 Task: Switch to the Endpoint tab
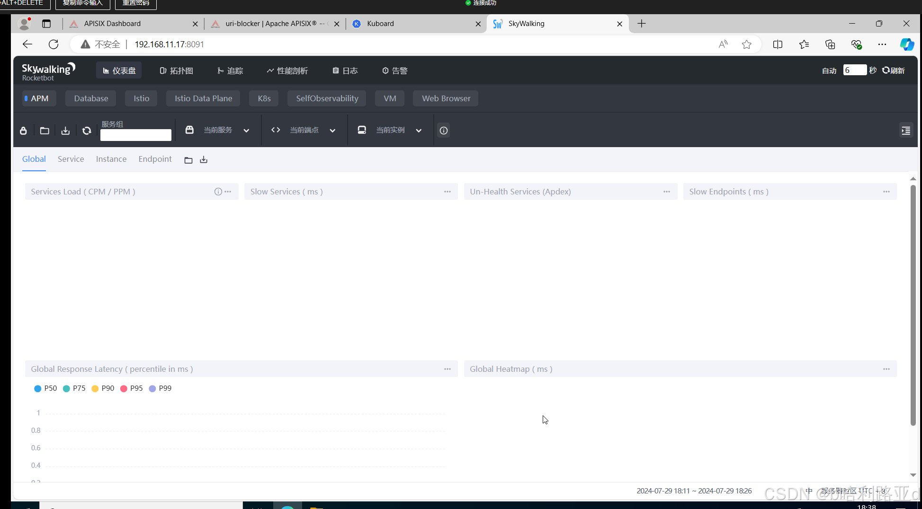pos(155,159)
